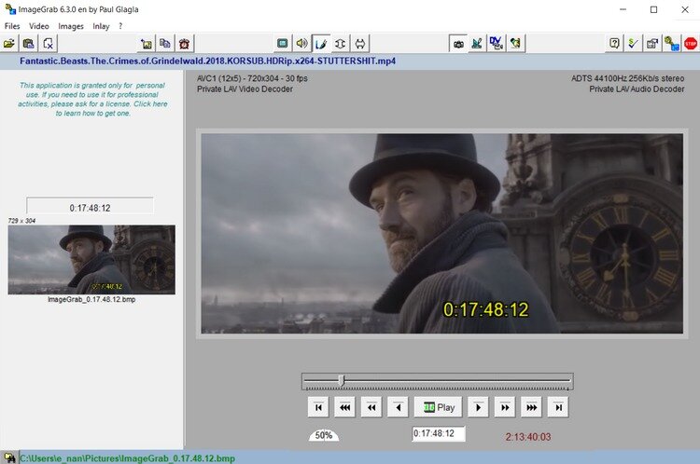Image resolution: width=700 pixels, height=464 pixels.
Task: Click the dollar check license icon
Action: click(633, 44)
